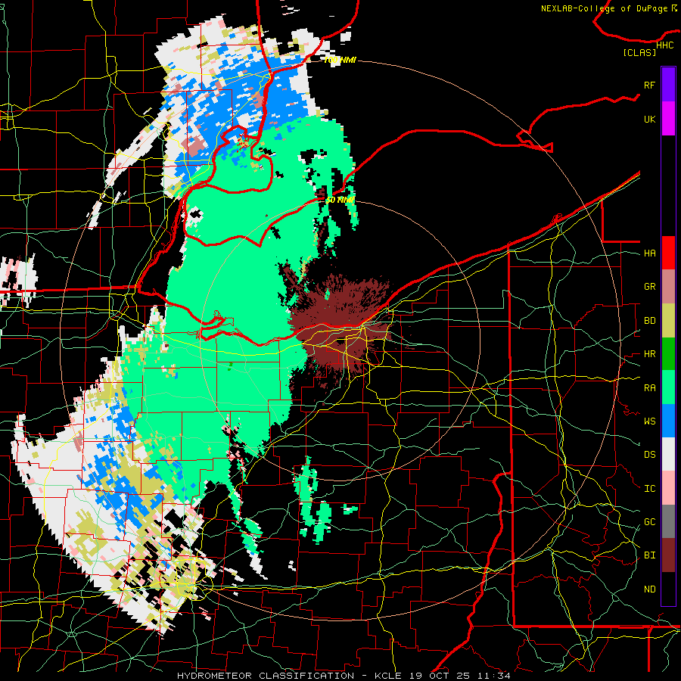Click the UK magenta legend swatch

point(668,119)
